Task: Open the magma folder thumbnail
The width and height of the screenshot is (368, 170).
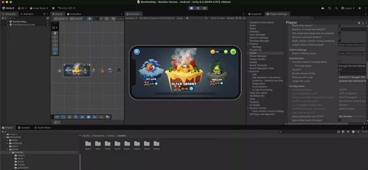Action: coord(137,143)
